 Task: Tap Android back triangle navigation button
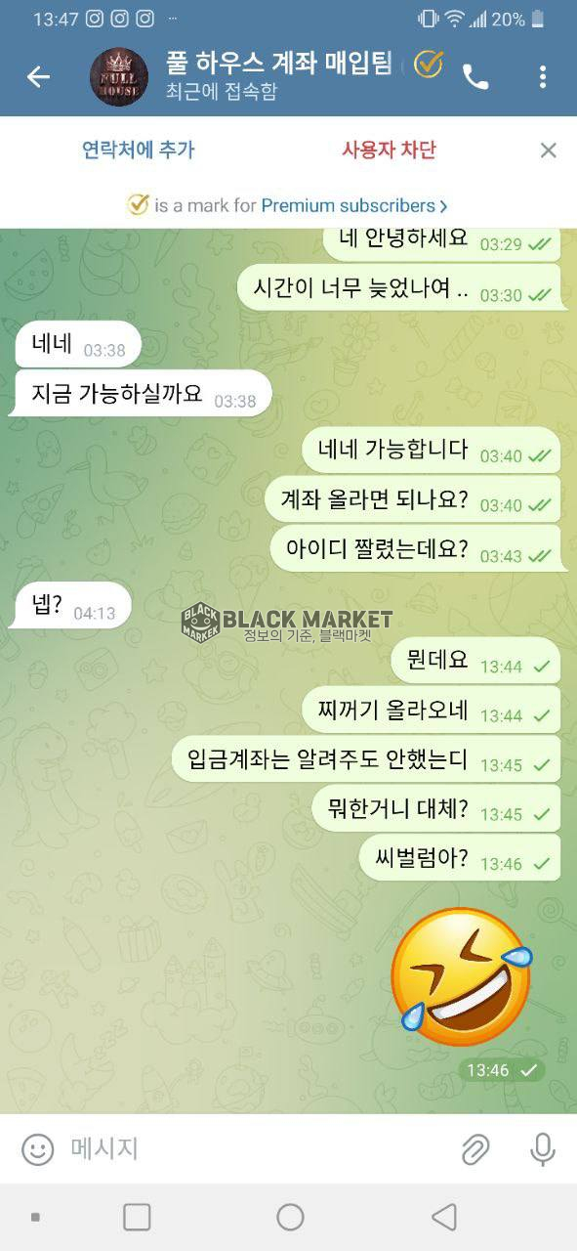click(x=444, y=1217)
